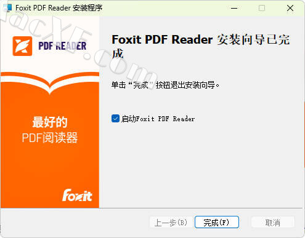Image resolution: width=305 pixels, height=238 pixels.
Task: Click the orange Foxit fox logo icon
Action: point(22,46)
